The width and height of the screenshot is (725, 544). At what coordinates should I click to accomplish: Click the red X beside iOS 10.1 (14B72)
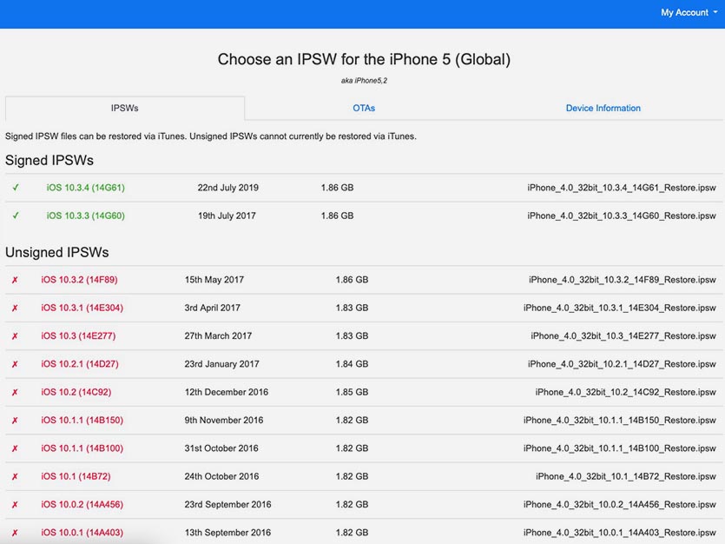click(x=15, y=476)
